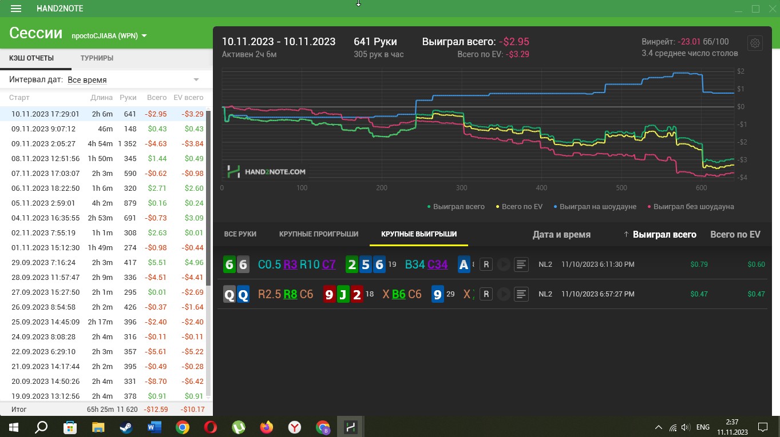Viewport: 780px width, 437px height.
Task: Click the 'Итог' totals row
Action: tap(106, 410)
